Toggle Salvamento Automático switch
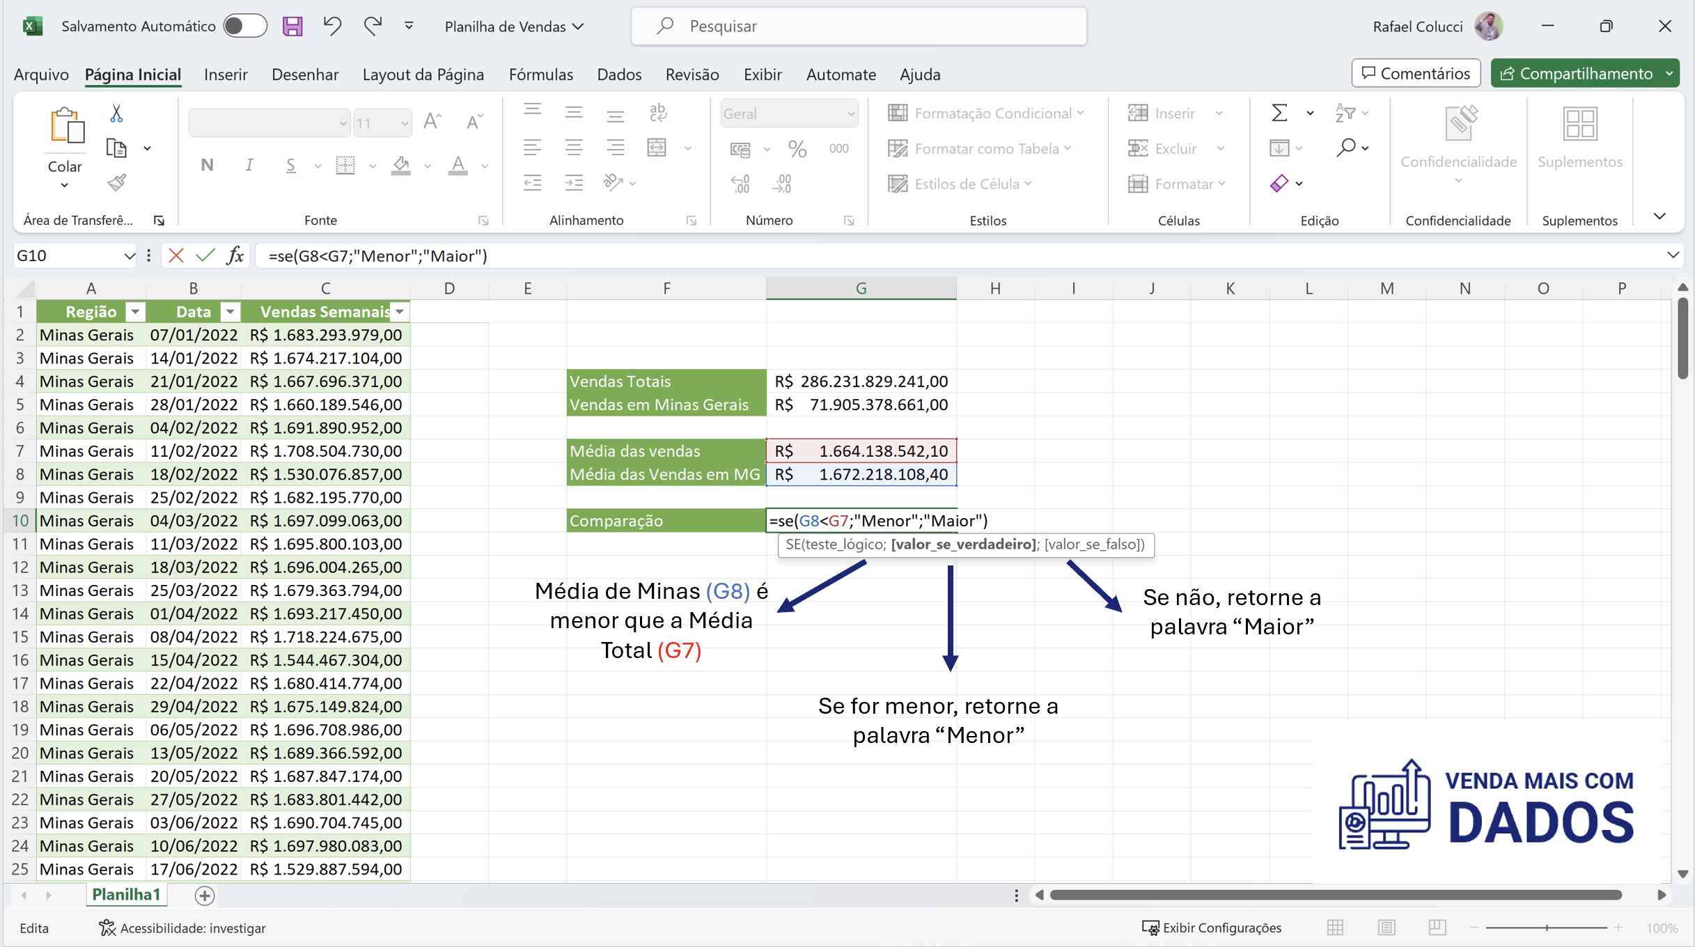Image resolution: width=1695 pixels, height=947 pixels. (x=245, y=26)
